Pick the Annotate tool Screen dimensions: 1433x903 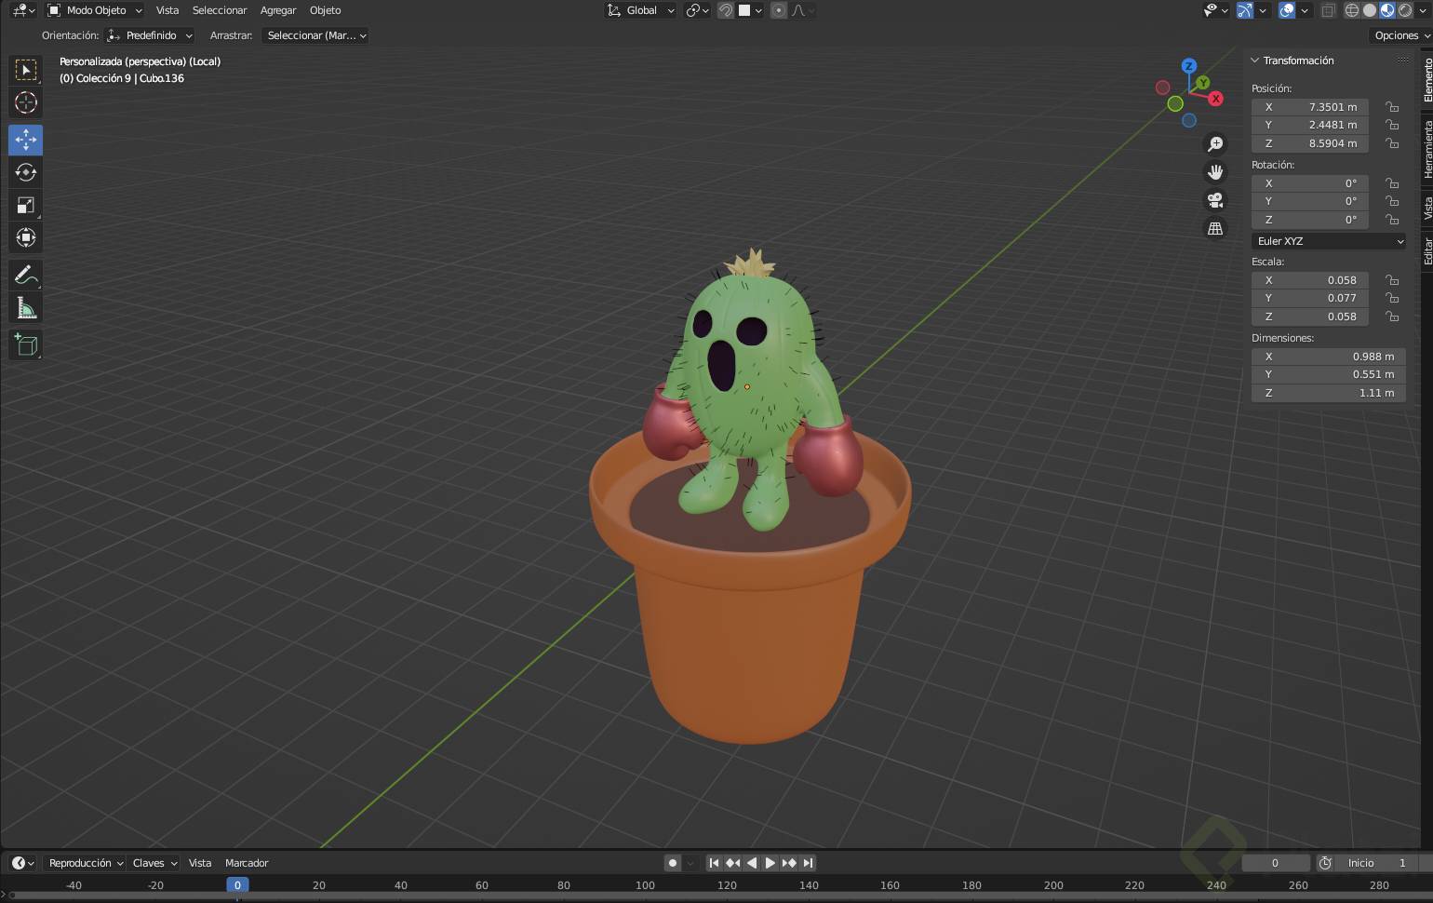[x=25, y=275]
